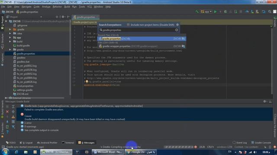The height and width of the screenshot is (155, 277).
Task: Open Search Everywhere settings gear icon
Action: click(x=177, y=25)
